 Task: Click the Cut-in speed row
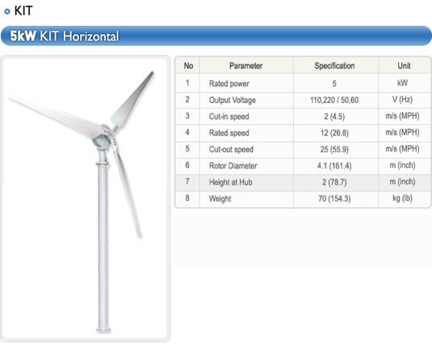point(303,116)
